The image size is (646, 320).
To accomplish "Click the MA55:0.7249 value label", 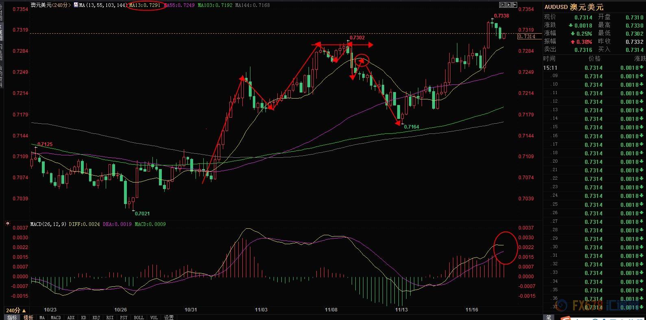I will [x=179, y=5].
